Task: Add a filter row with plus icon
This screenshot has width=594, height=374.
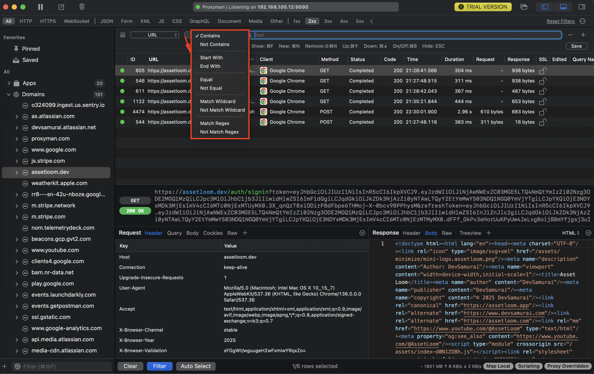Action: (x=583, y=35)
